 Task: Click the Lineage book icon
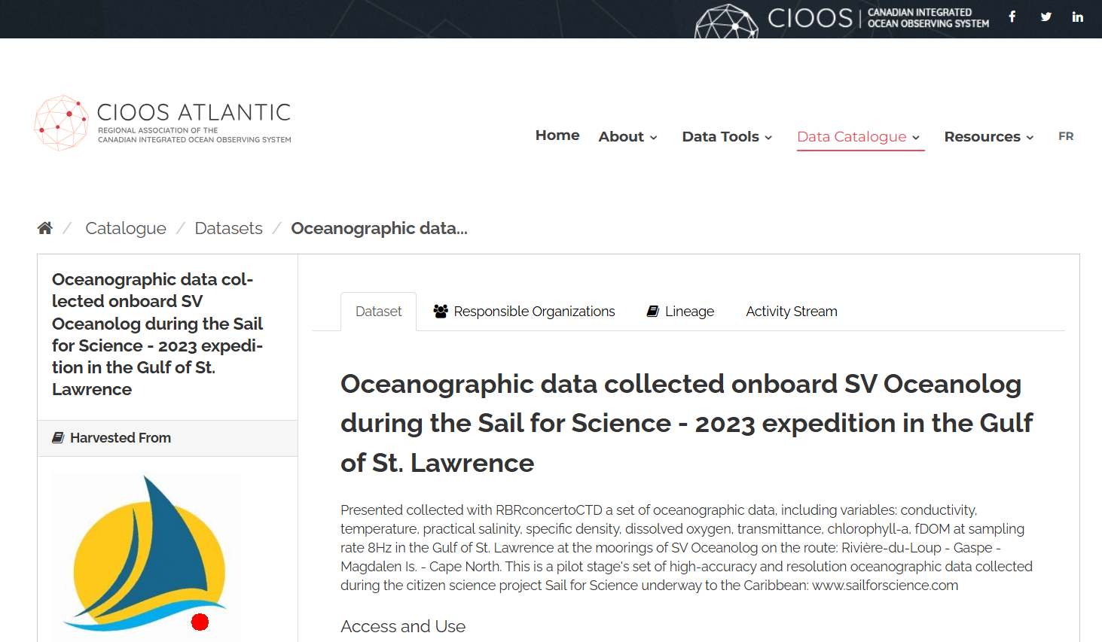[653, 312]
